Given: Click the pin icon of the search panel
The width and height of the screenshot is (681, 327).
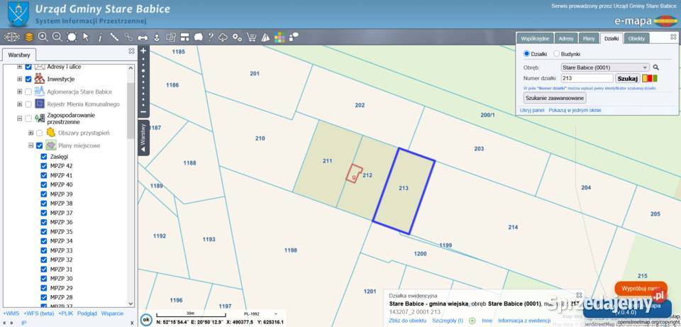Looking at the screenshot, I should (x=673, y=38).
